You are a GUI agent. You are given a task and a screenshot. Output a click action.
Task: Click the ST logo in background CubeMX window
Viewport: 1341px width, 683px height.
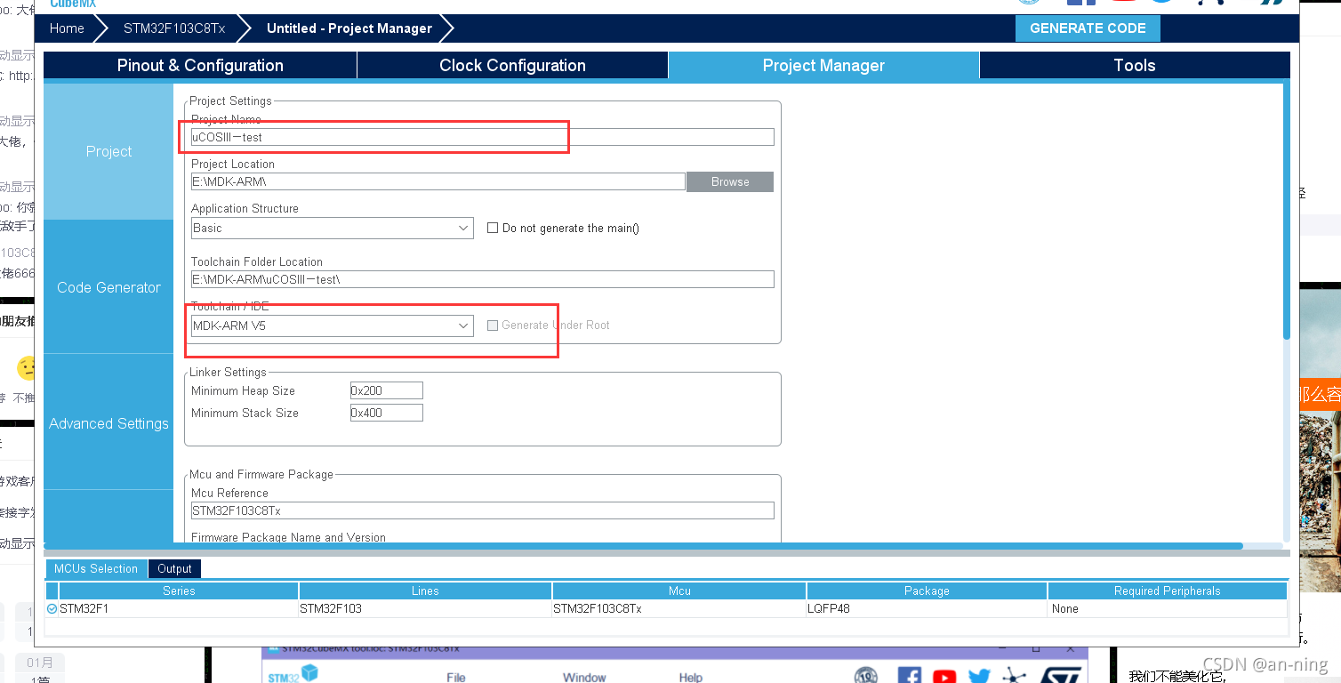(1061, 675)
